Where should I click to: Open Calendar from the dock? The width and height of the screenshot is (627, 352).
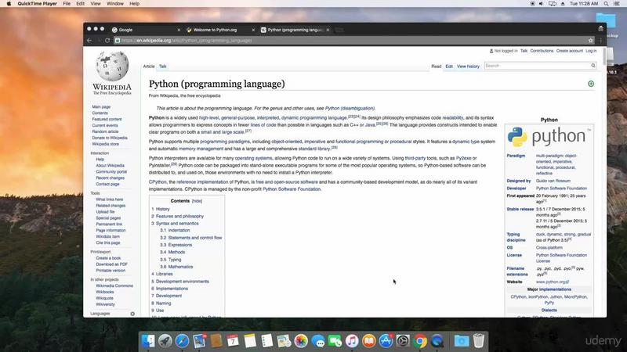pyautogui.click(x=233, y=341)
